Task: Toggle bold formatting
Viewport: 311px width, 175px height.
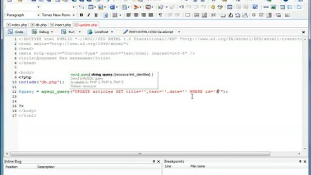Action: point(81,15)
